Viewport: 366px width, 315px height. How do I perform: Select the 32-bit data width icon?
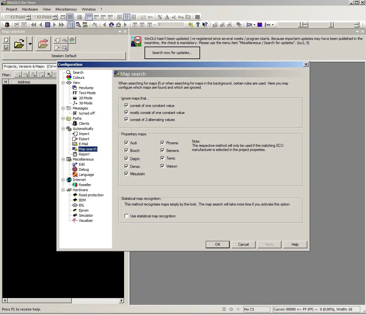tap(103, 17)
